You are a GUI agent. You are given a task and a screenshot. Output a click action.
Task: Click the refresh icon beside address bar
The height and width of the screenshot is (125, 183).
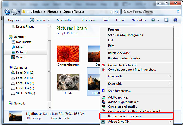point(117,12)
